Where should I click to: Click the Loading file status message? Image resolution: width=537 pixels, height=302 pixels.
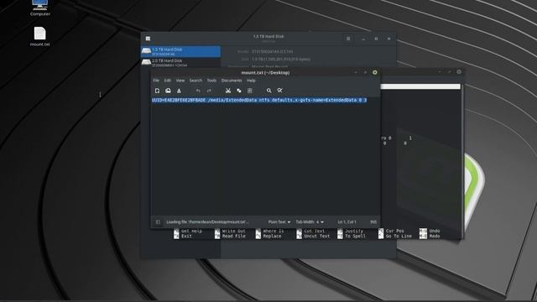coord(207,221)
